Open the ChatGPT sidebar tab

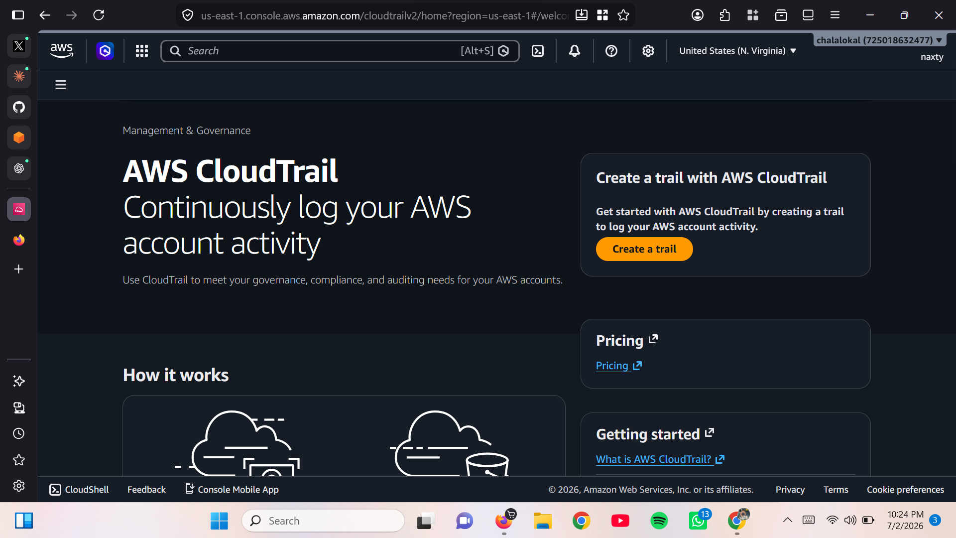coord(19,168)
